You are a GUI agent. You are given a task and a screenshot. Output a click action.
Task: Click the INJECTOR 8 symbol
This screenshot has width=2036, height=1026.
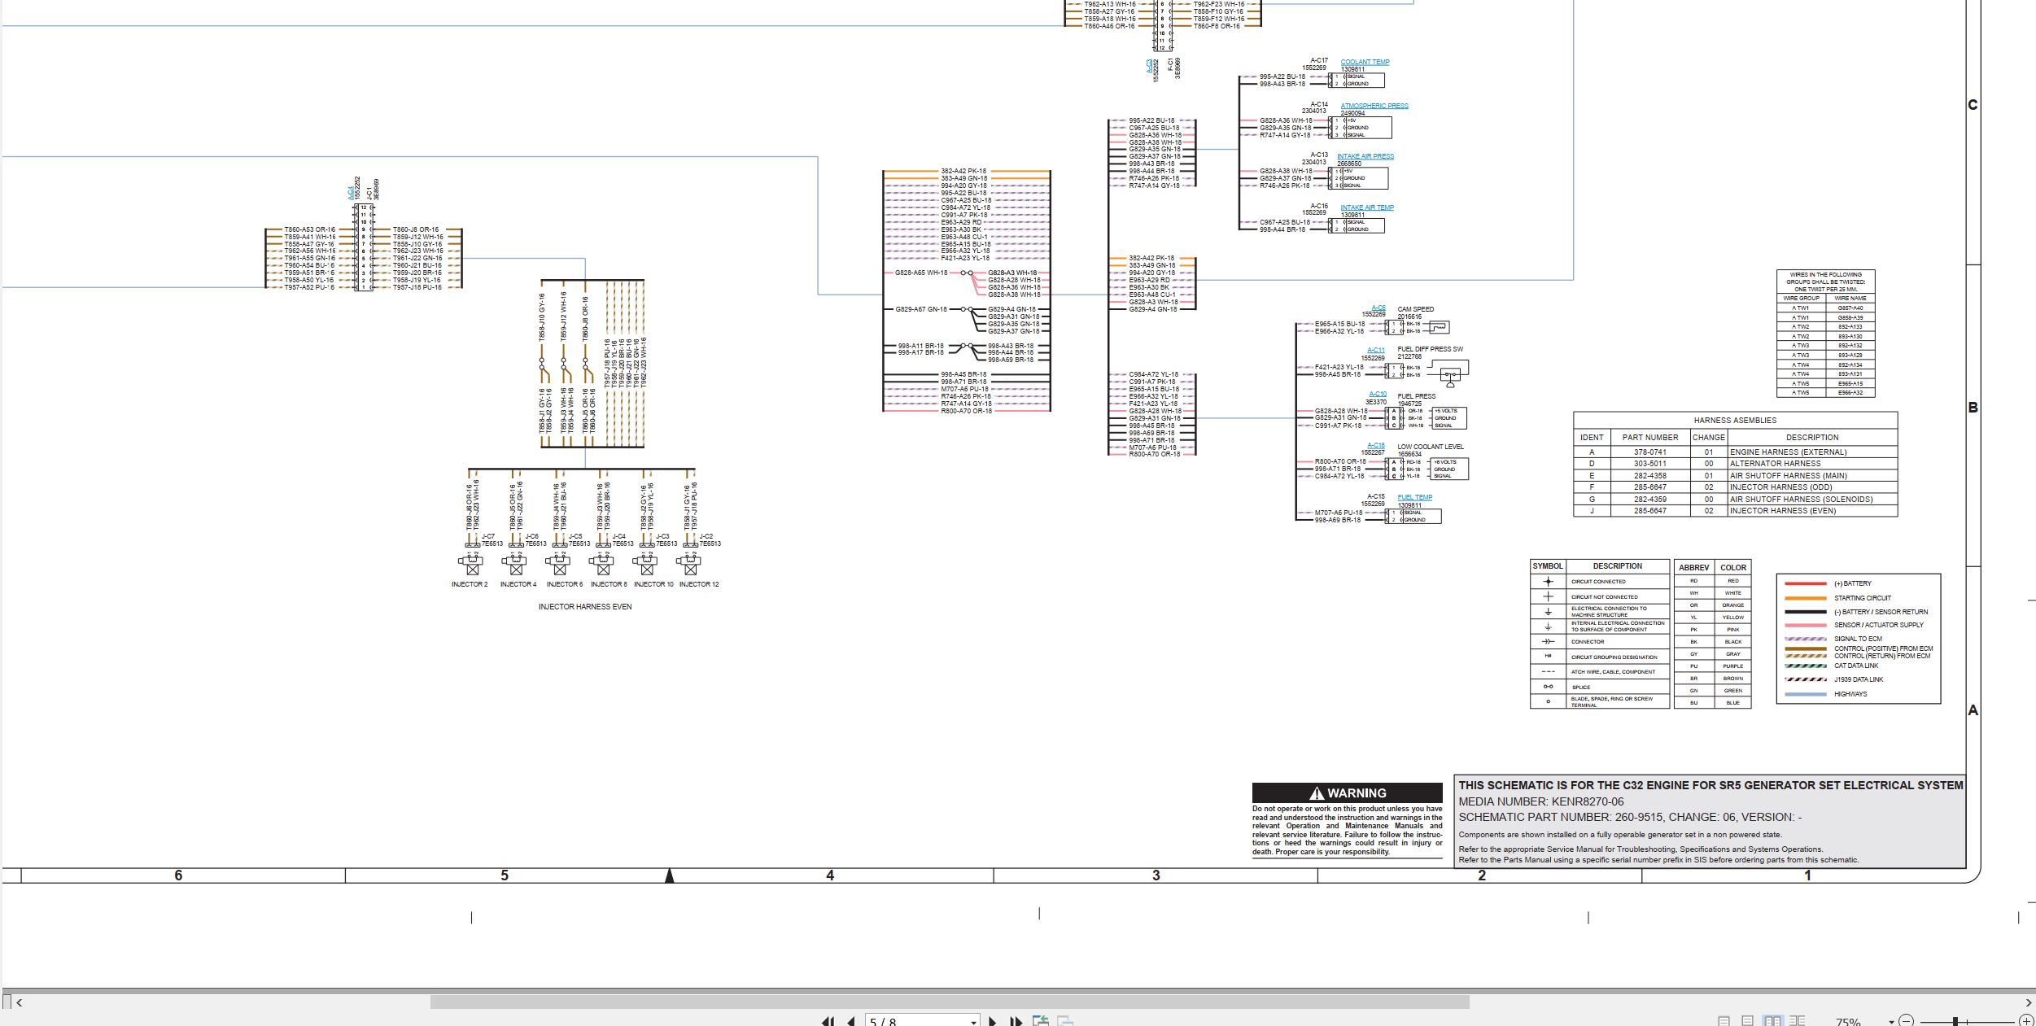(x=602, y=563)
